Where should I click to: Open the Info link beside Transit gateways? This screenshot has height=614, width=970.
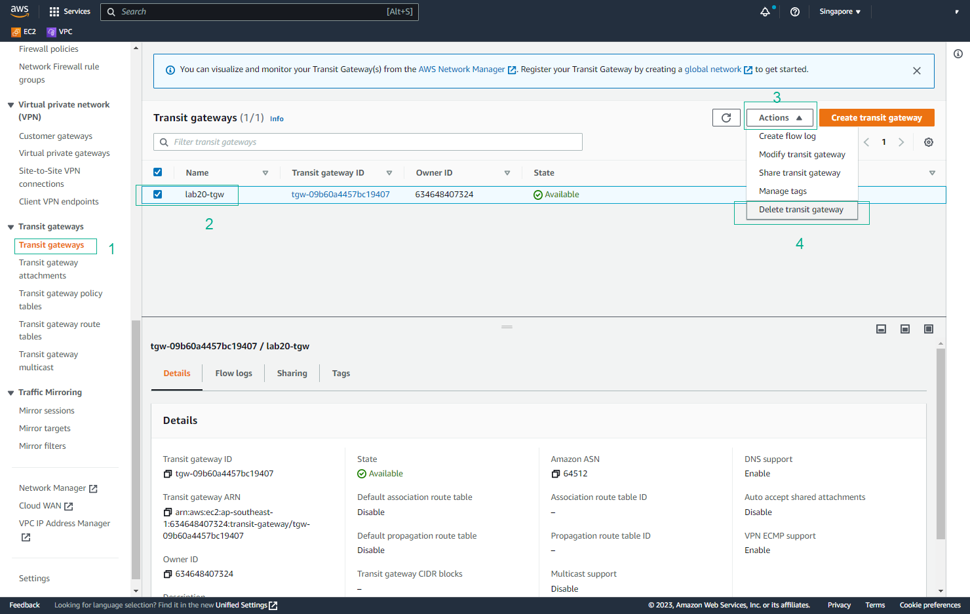tap(277, 119)
